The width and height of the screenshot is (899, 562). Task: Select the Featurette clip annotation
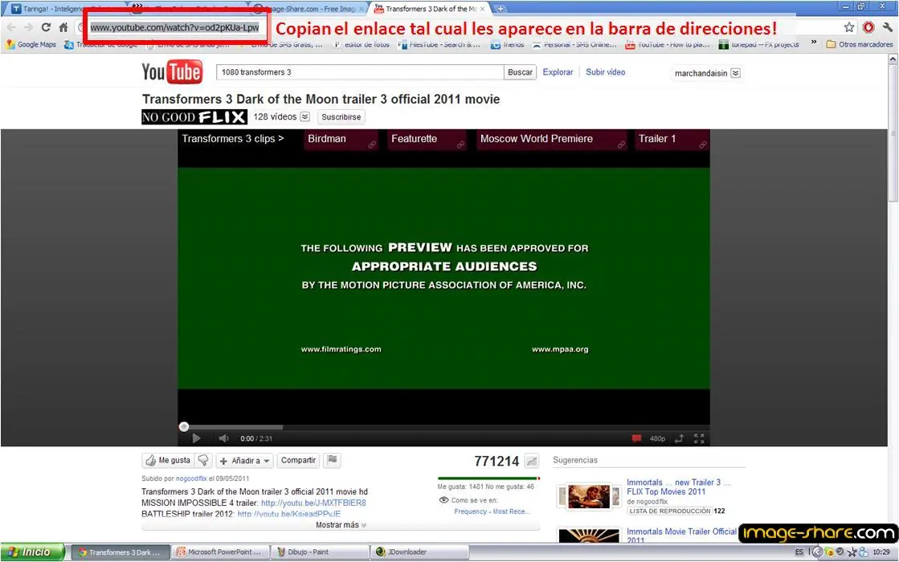pos(427,140)
